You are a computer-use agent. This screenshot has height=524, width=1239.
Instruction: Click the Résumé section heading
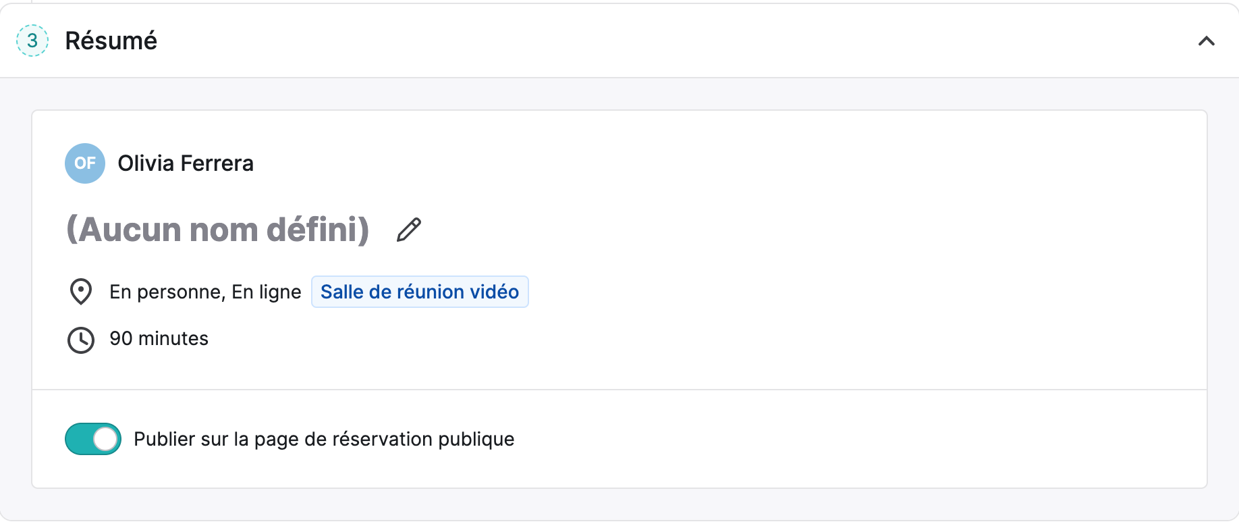[x=111, y=41]
